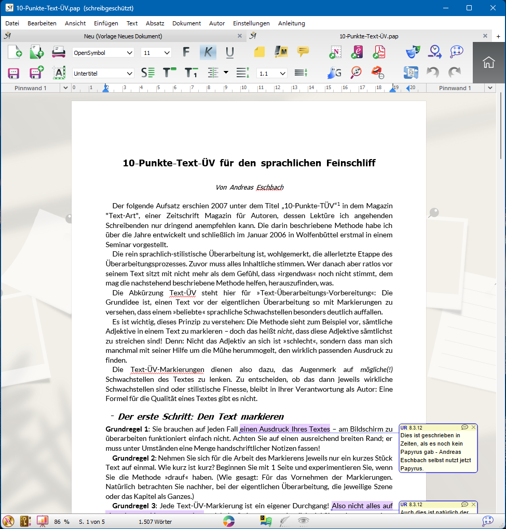
Task: Open the Datei menu
Action: pyautogui.click(x=12, y=23)
